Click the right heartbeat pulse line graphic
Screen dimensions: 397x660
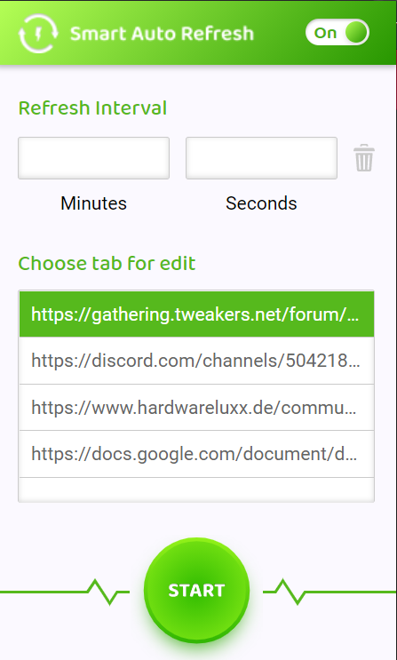[330, 592]
